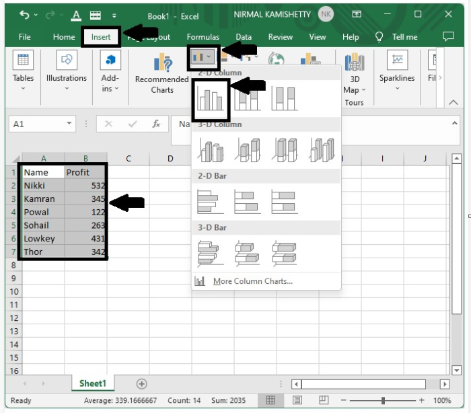This screenshot has height=413, width=471.
Task: Open the View tab
Action: [x=317, y=37]
